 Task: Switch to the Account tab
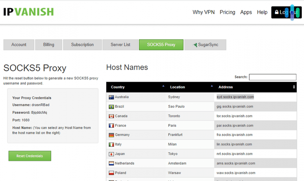pos(18,45)
